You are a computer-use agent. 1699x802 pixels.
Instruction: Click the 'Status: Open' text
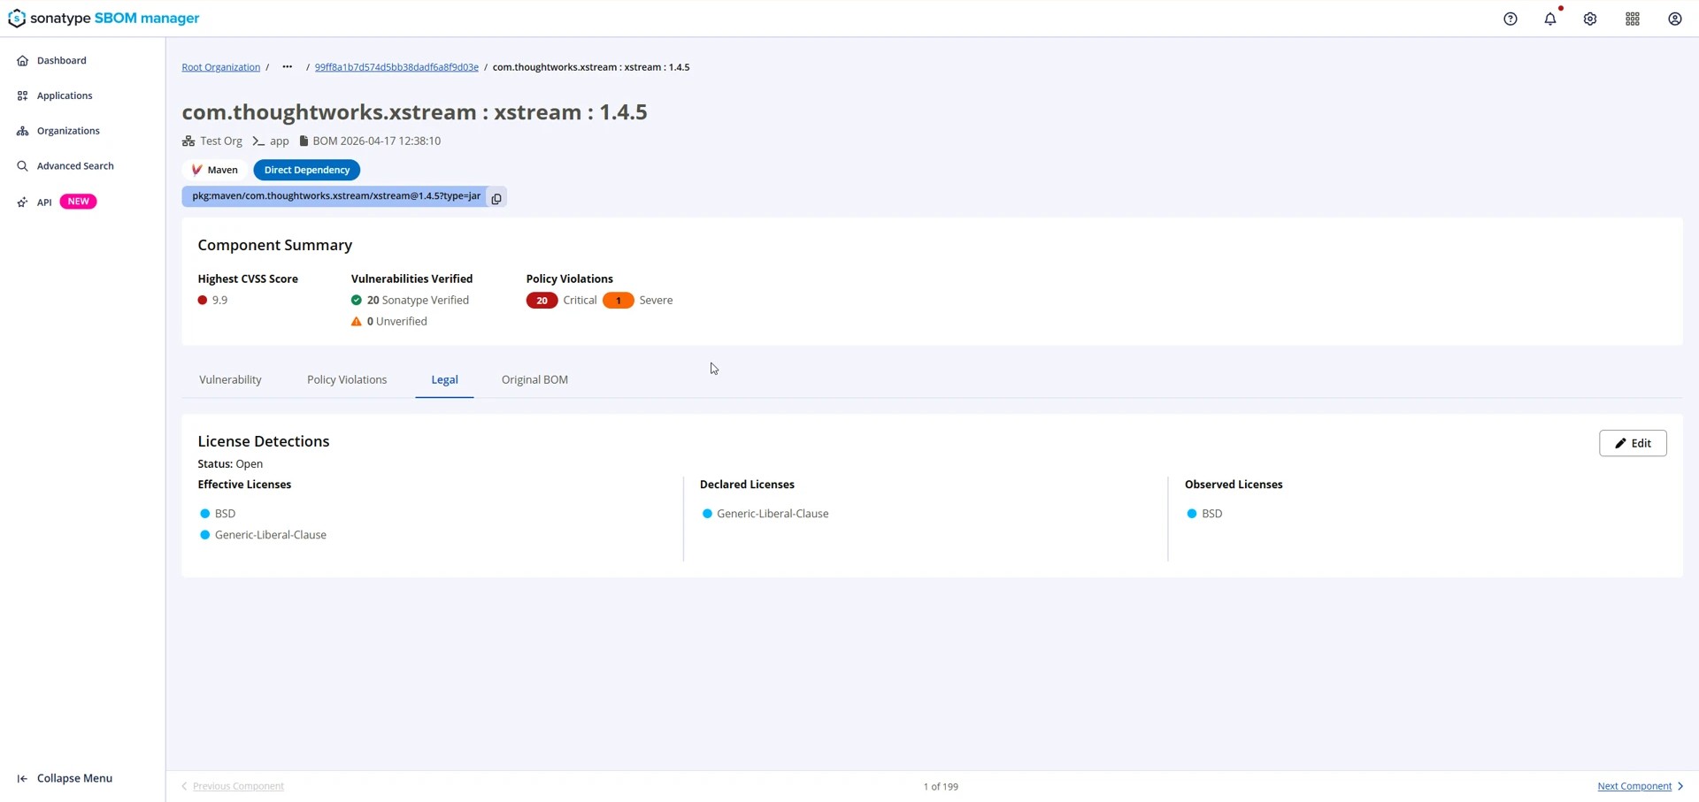click(x=230, y=463)
